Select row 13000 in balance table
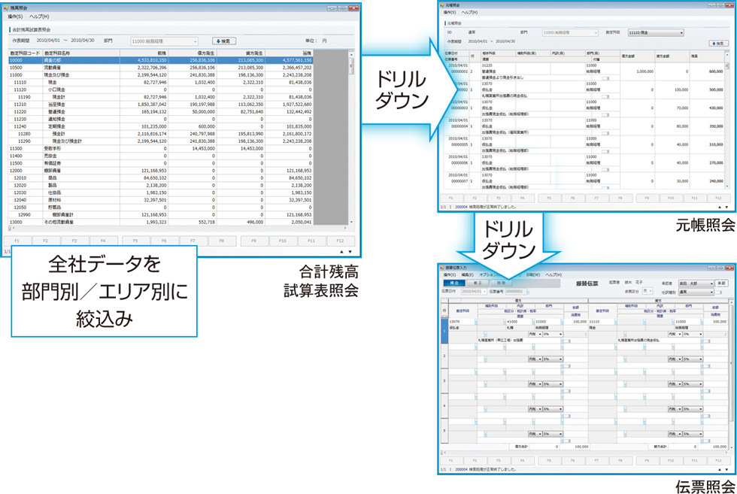737x494 pixels. tap(161, 222)
